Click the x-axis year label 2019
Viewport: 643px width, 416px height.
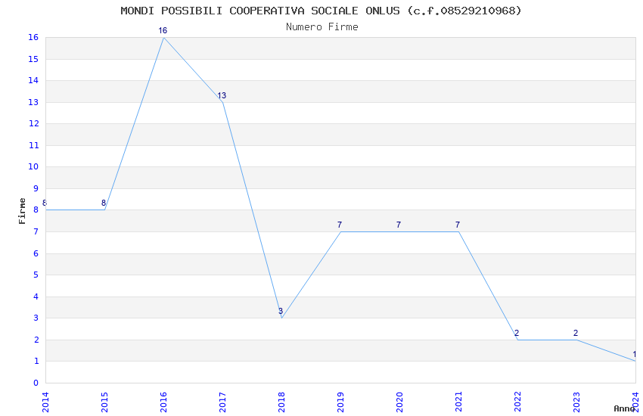click(x=340, y=402)
